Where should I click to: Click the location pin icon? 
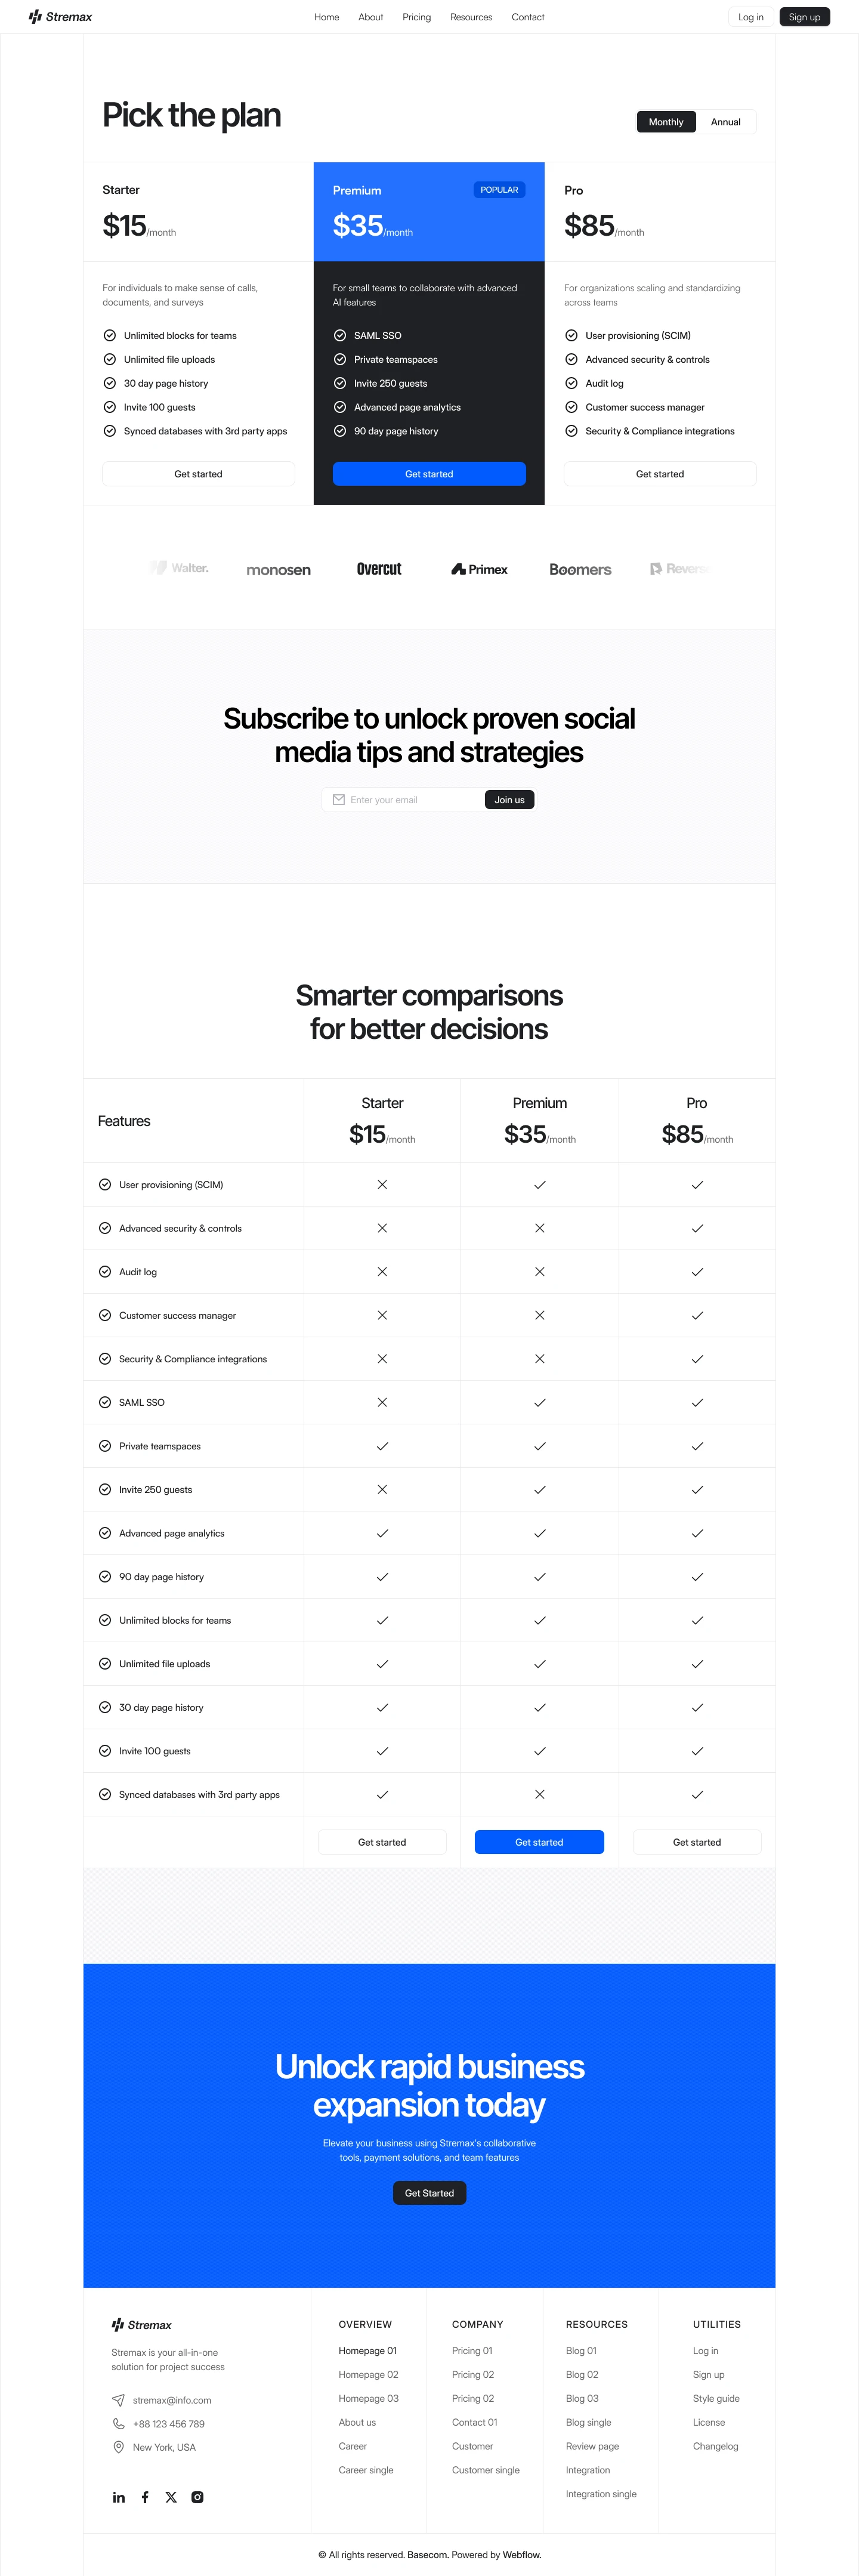(x=119, y=2447)
